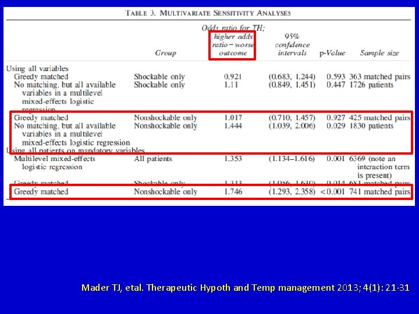
Task: Click the 'p-Value' column header
Action: 332,53
